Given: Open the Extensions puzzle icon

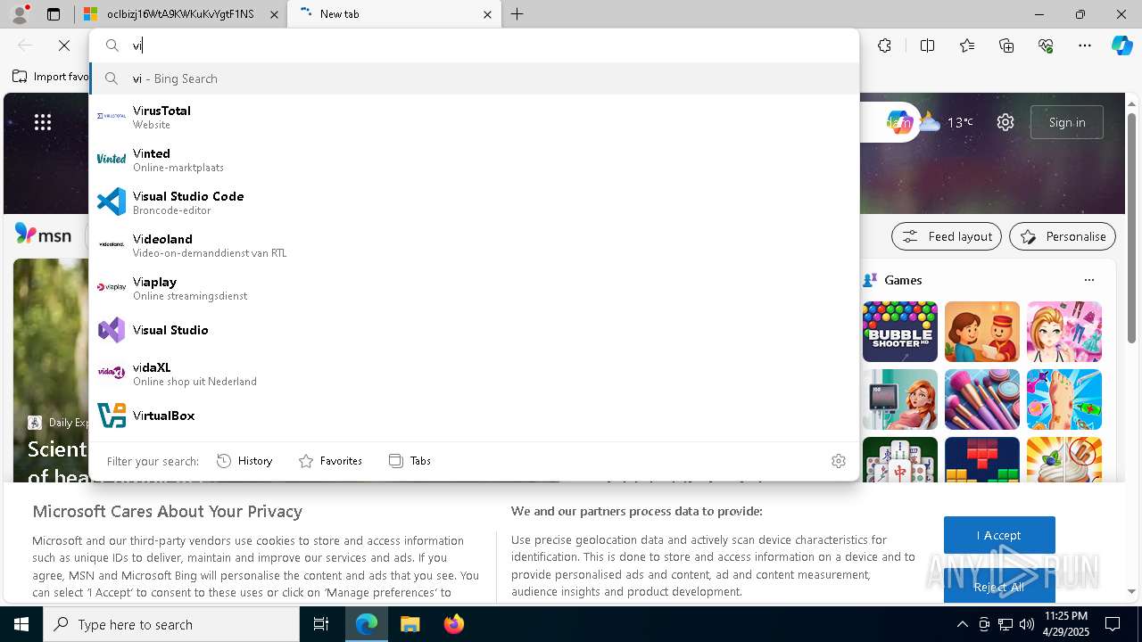Looking at the screenshot, I should [884, 45].
